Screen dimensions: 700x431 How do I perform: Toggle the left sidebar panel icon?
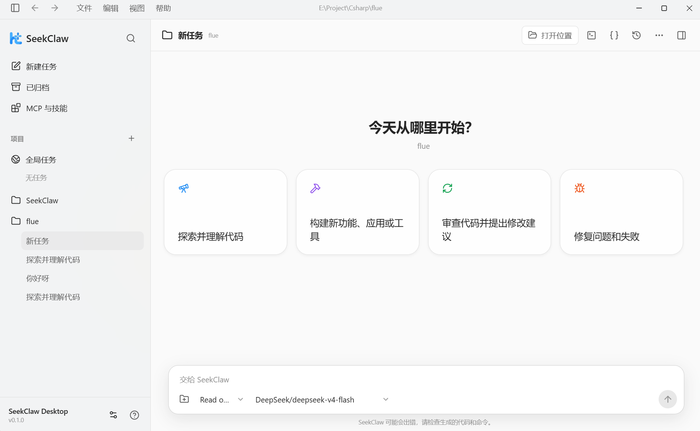[15, 8]
